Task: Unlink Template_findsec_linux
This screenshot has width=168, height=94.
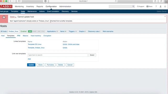Action: [65, 48]
